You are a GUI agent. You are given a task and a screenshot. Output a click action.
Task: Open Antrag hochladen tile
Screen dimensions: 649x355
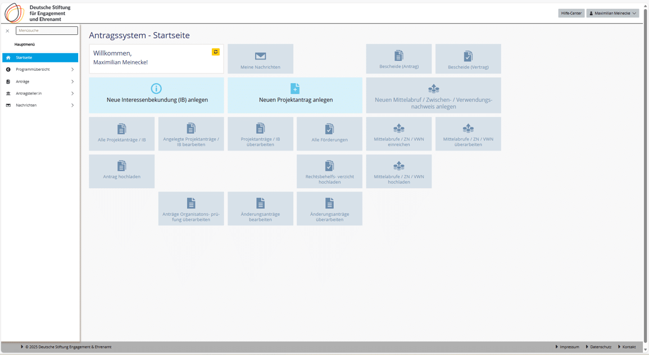tap(121, 171)
